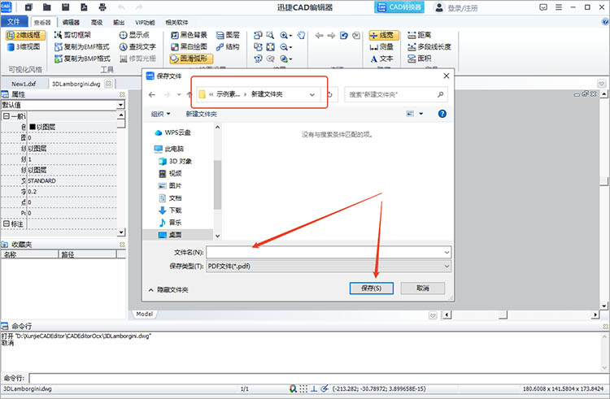
Task: Click the PDF export icon in title bar
Action: (x=84, y=7)
